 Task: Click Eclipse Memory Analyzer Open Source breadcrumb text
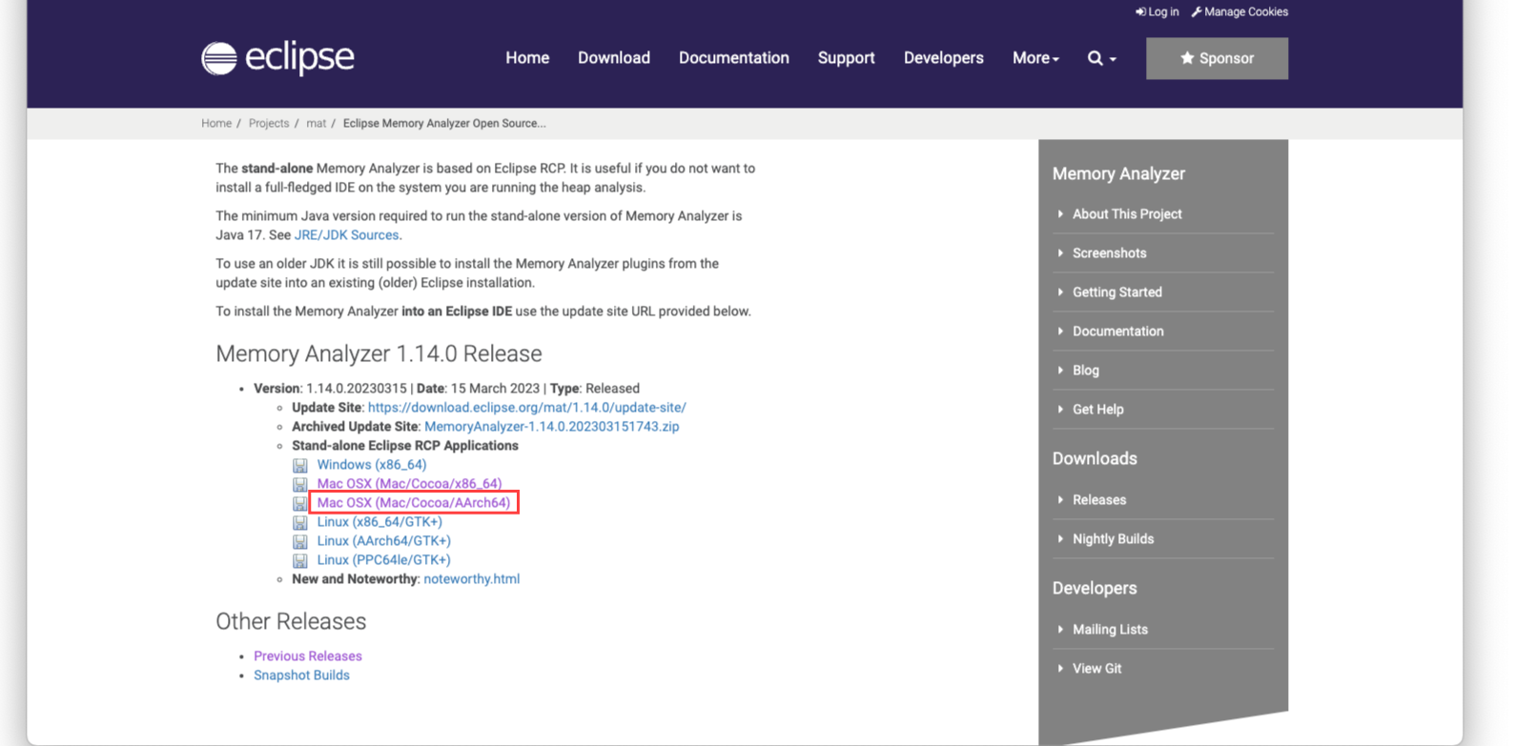[x=444, y=123]
